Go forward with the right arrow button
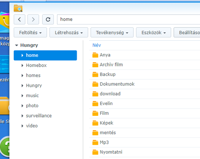This screenshot has height=159, width=200. coord(33,20)
